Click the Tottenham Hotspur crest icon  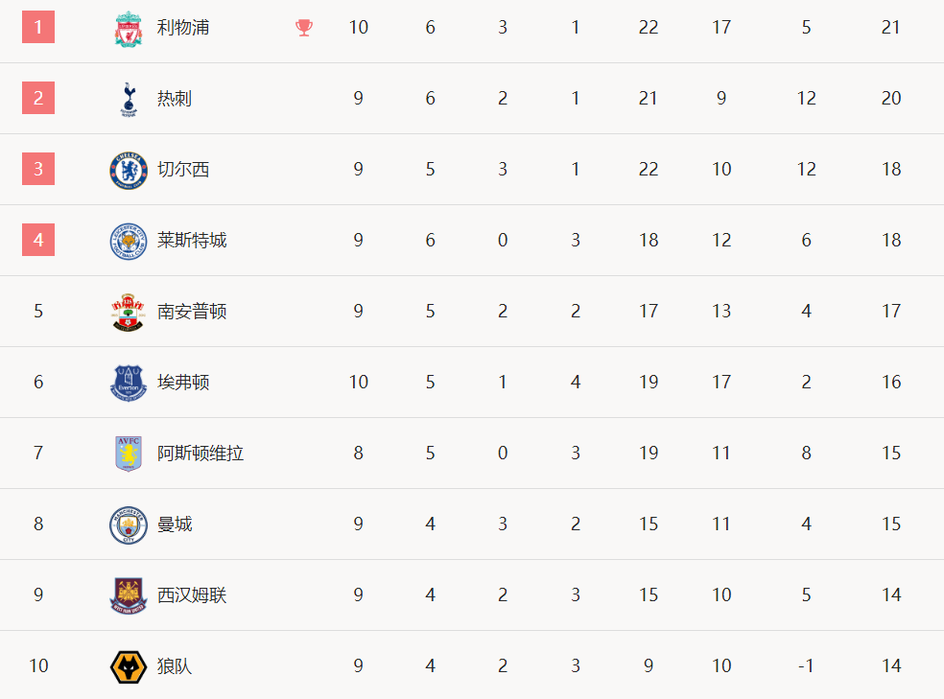click(x=129, y=100)
